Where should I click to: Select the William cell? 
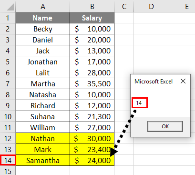coord(42,127)
